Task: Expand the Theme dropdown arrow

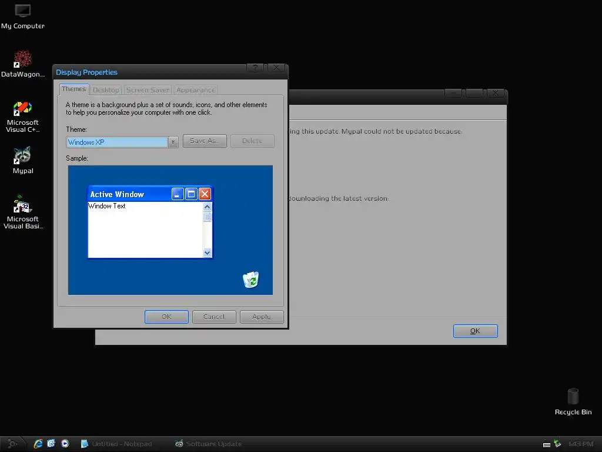Action: pyautogui.click(x=173, y=142)
